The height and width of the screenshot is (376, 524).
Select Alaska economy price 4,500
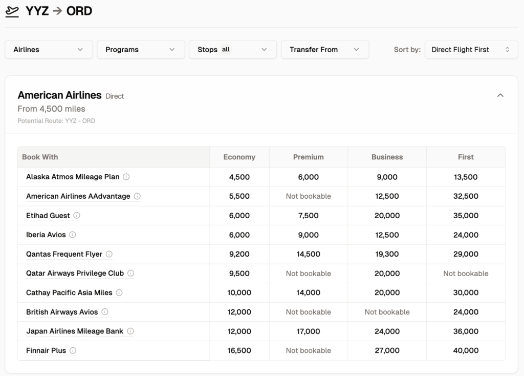coord(239,177)
